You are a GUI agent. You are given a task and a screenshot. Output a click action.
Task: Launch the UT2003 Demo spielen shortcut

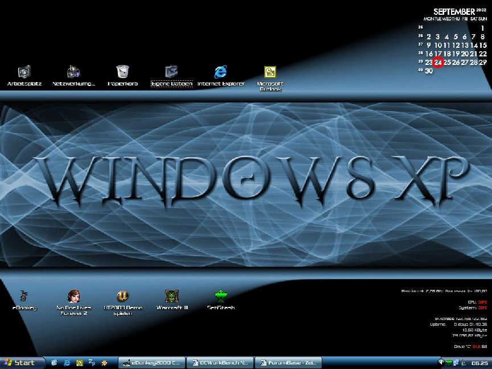(x=122, y=302)
